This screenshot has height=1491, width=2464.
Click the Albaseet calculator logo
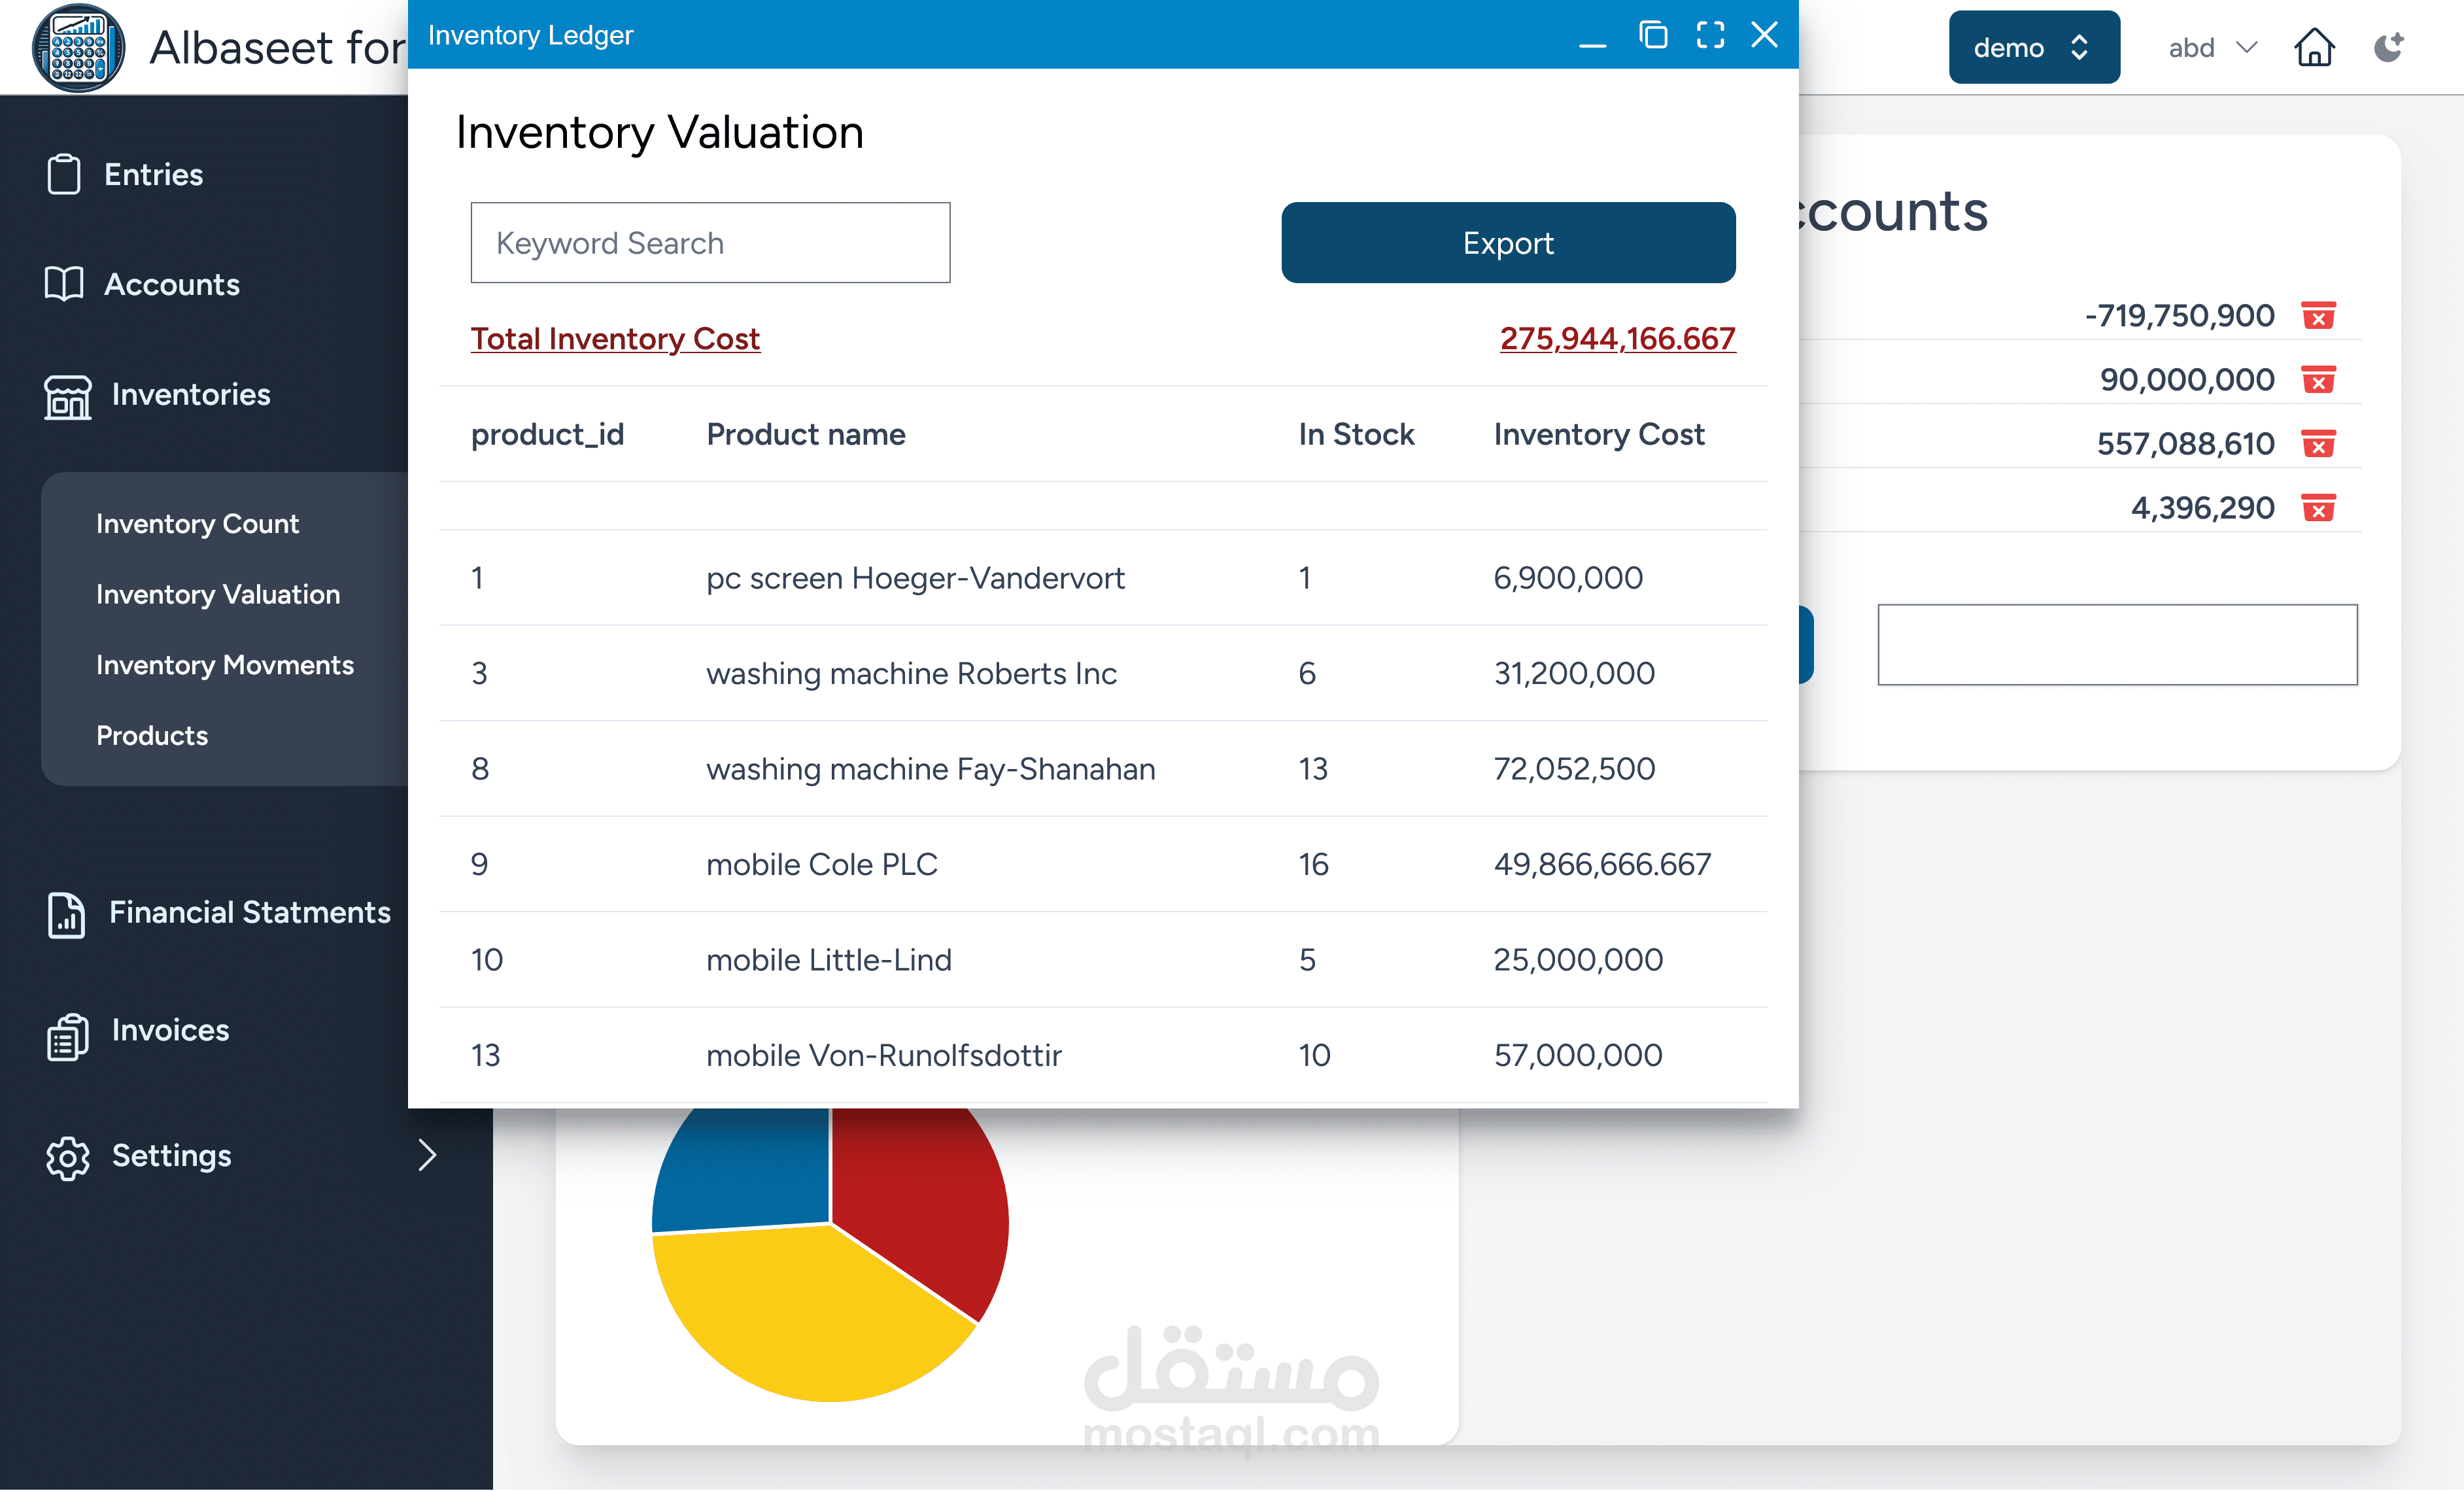[x=78, y=47]
